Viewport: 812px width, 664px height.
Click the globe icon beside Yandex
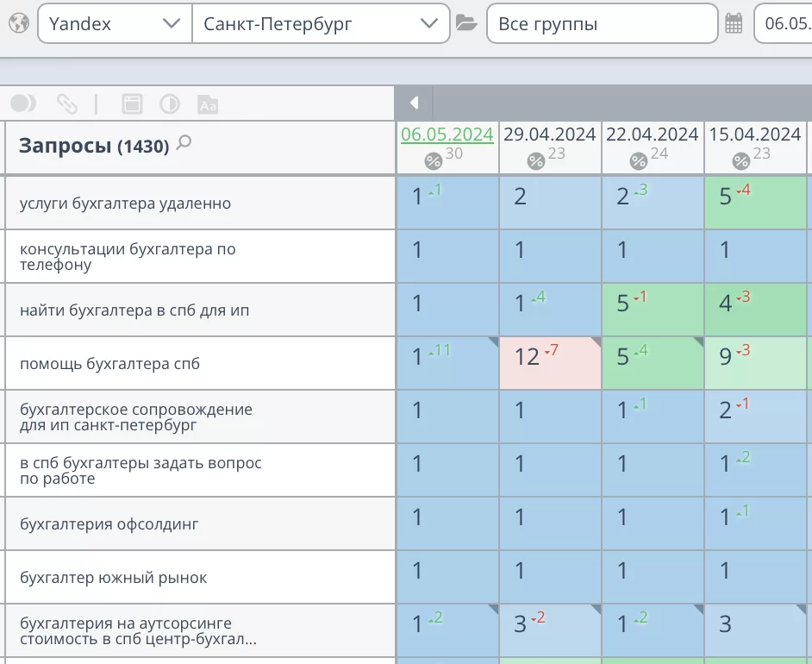click(x=18, y=24)
